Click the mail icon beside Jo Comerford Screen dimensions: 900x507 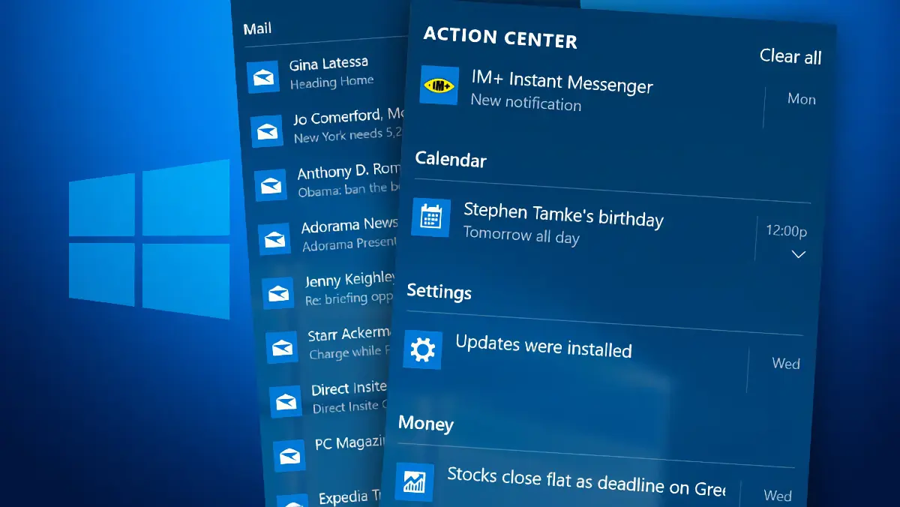pos(267,130)
